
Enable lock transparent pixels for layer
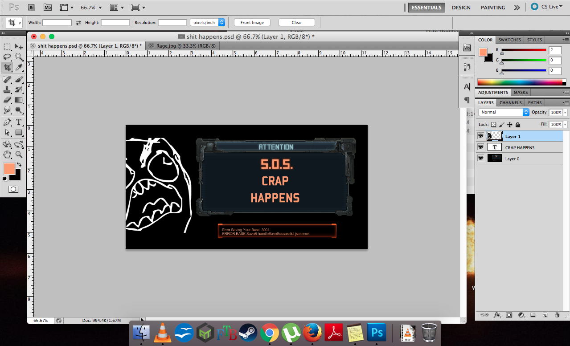pyautogui.click(x=493, y=125)
